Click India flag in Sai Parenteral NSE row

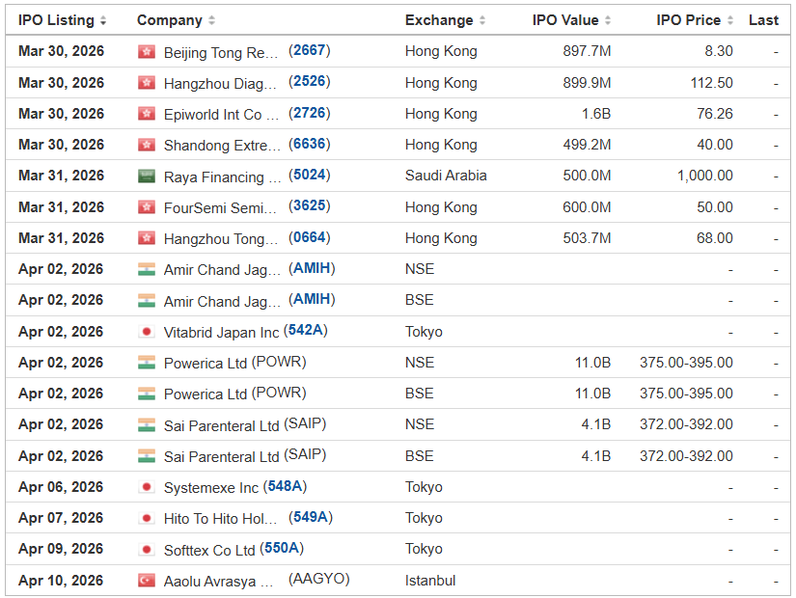point(147,425)
